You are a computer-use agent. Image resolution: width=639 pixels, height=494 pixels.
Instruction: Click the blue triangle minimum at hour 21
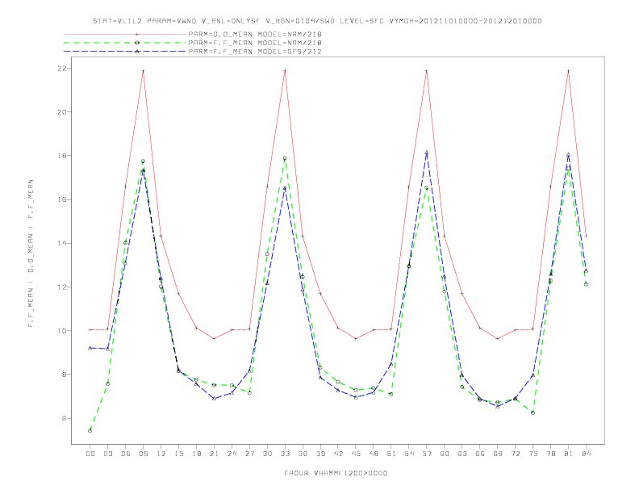[x=214, y=399]
